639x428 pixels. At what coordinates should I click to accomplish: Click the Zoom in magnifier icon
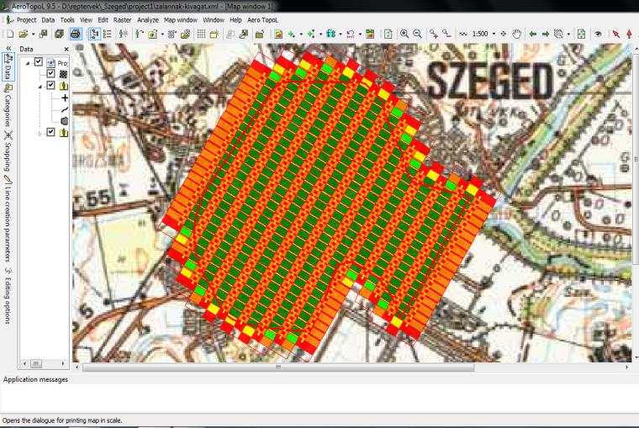(404, 34)
